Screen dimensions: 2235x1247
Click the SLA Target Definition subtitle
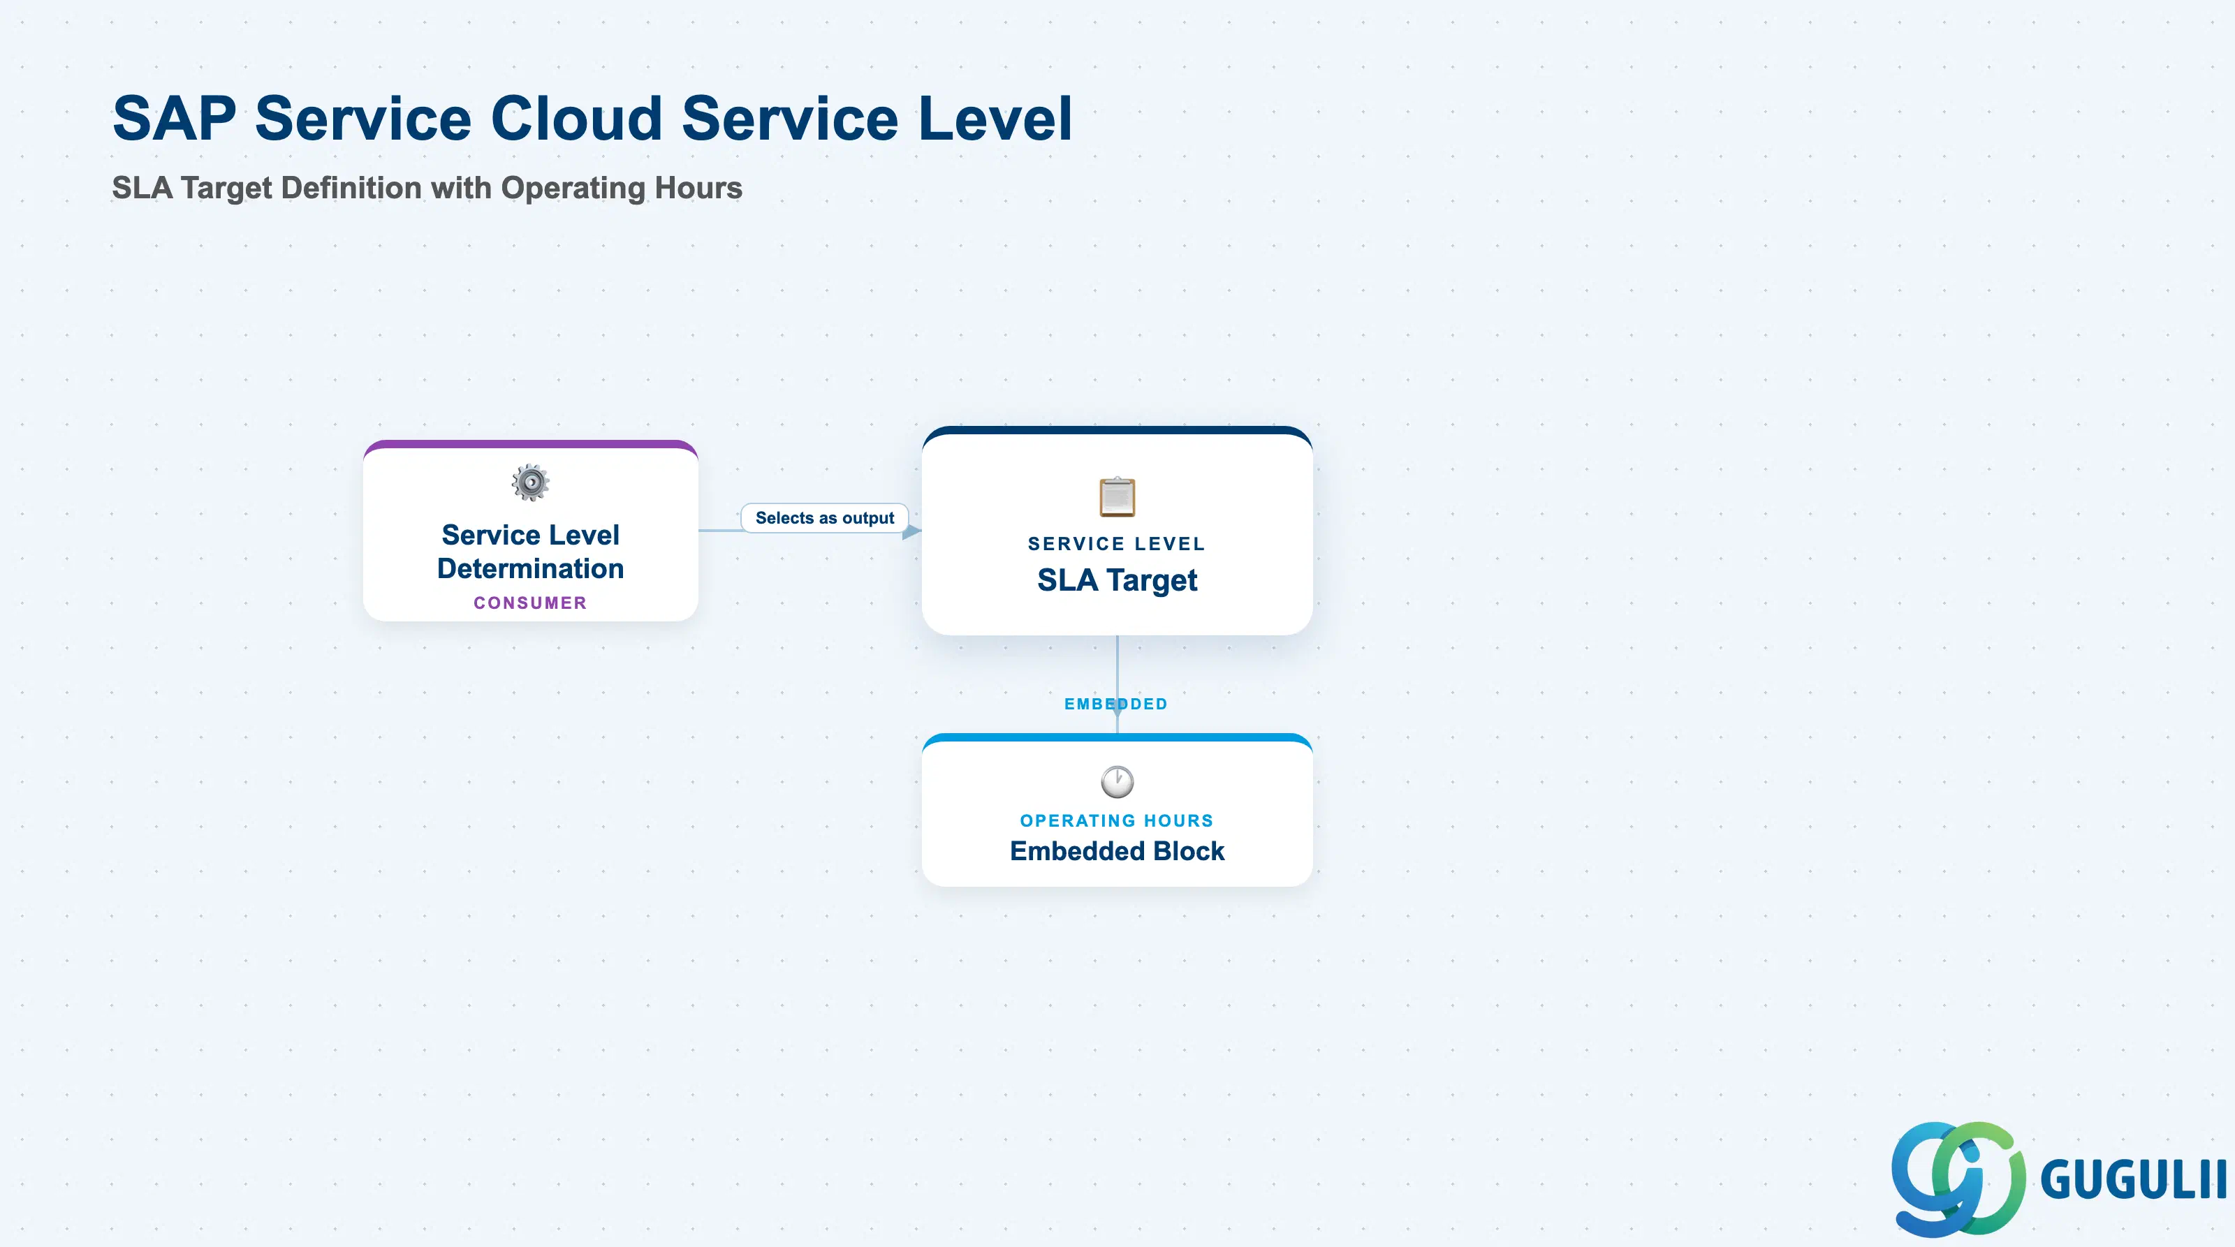point(427,189)
